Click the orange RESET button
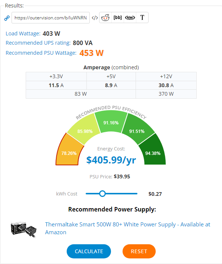222x264 pixels. [139, 251]
